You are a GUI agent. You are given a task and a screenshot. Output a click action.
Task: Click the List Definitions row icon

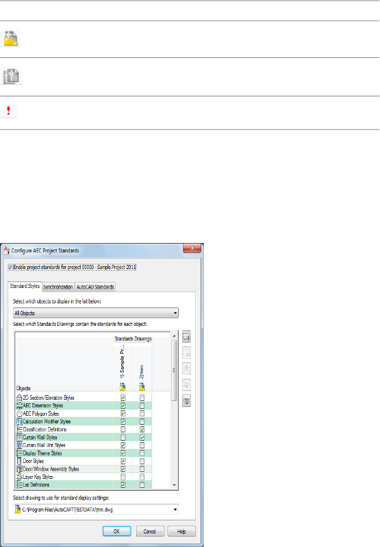[x=19, y=485]
